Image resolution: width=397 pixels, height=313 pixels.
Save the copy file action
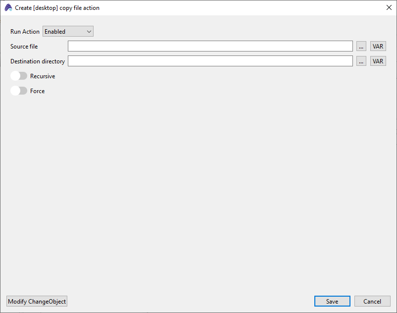(x=332, y=302)
